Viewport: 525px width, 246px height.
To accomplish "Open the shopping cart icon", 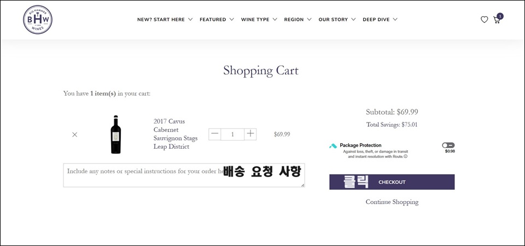I will pyautogui.click(x=497, y=20).
